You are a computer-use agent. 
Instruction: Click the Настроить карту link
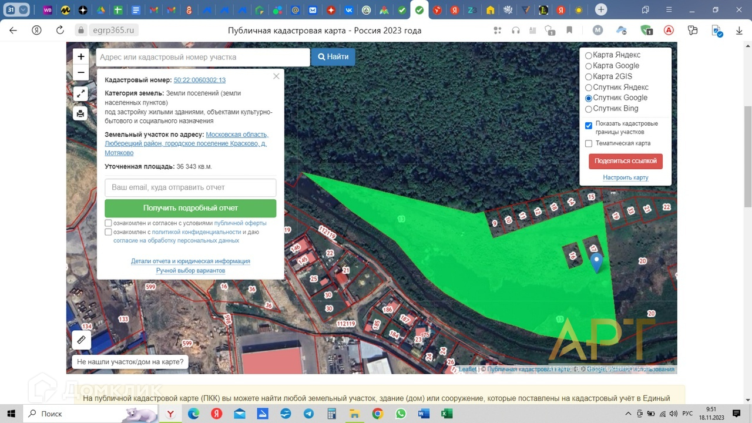625,177
